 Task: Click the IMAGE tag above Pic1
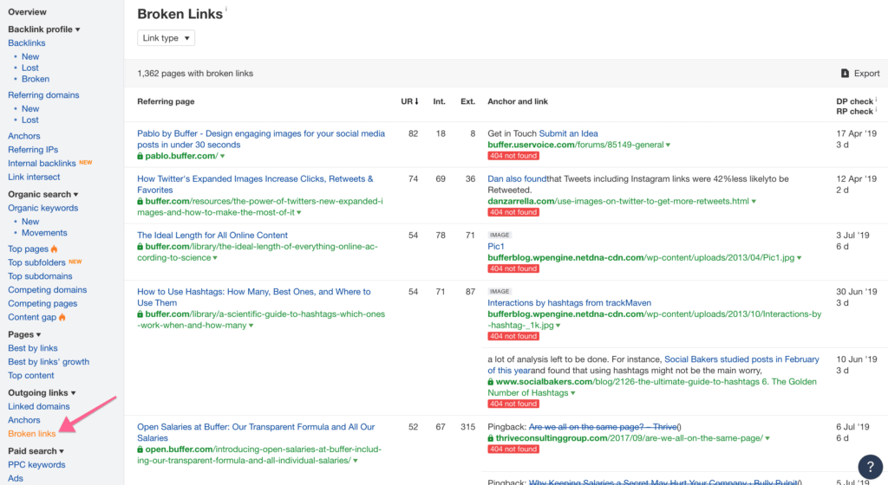point(499,235)
